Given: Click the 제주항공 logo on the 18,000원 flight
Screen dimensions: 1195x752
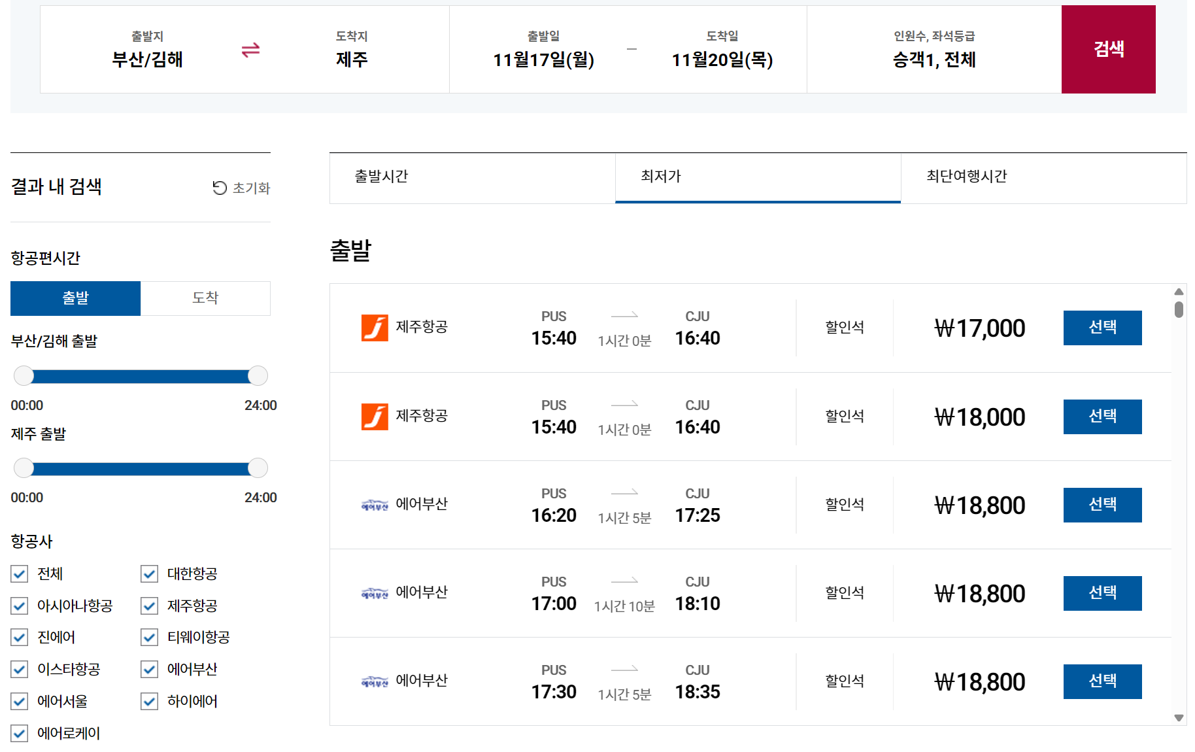Looking at the screenshot, I should pos(375,417).
